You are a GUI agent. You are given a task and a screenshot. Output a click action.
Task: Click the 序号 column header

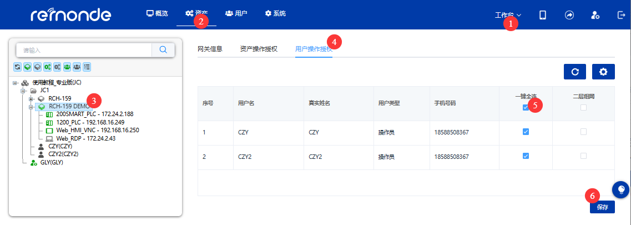pos(208,103)
